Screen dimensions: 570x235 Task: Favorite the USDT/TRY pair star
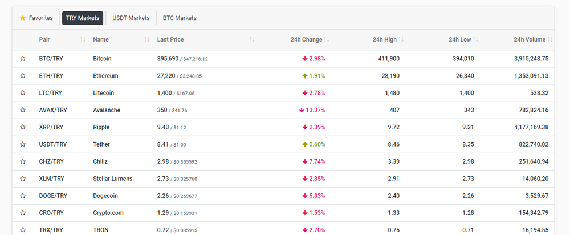tap(23, 144)
